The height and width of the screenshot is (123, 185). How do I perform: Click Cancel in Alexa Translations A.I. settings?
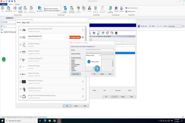(x=102, y=74)
